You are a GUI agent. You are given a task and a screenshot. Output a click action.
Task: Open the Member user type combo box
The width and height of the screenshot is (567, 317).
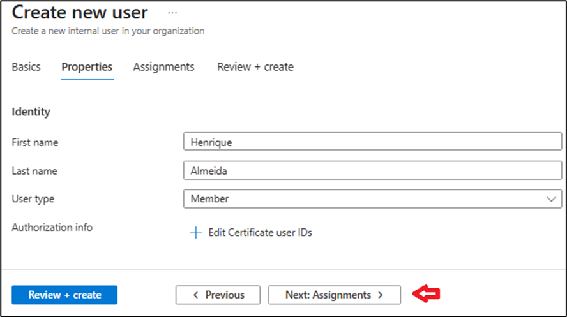click(372, 199)
